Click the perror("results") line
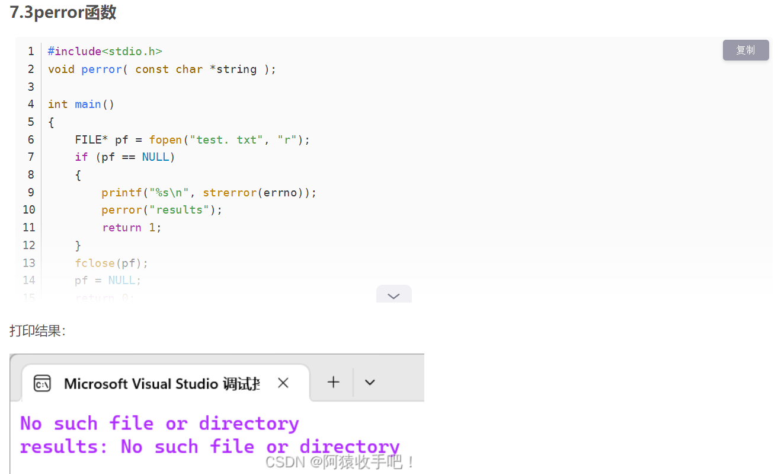The width and height of the screenshot is (781, 474). click(x=162, y=210)
